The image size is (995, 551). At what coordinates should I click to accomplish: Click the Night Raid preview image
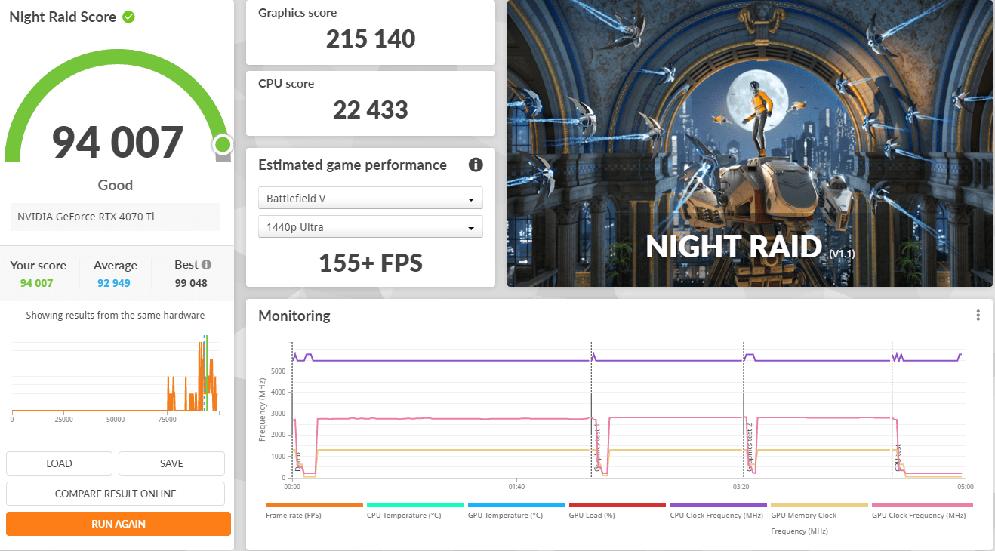pos(750,143)
